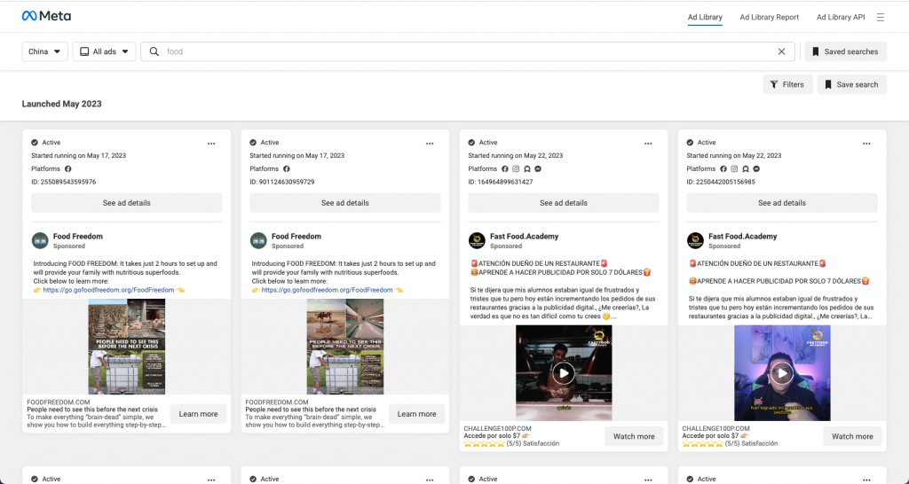The height and width of the screenshot is (484, 909).
Task: Open the All ads category dropdown
Action: click(x=105, y=51)
